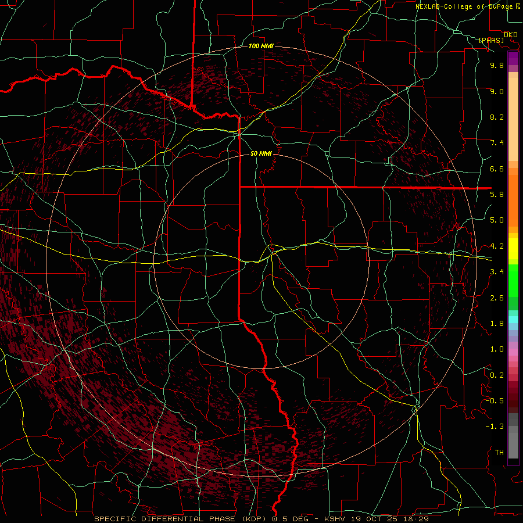Click the "18:29" timestamp in caption

click(x=417, y=519)
